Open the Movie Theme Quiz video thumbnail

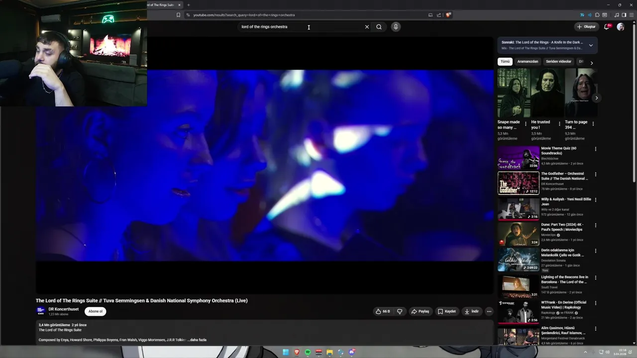point(518,158)
